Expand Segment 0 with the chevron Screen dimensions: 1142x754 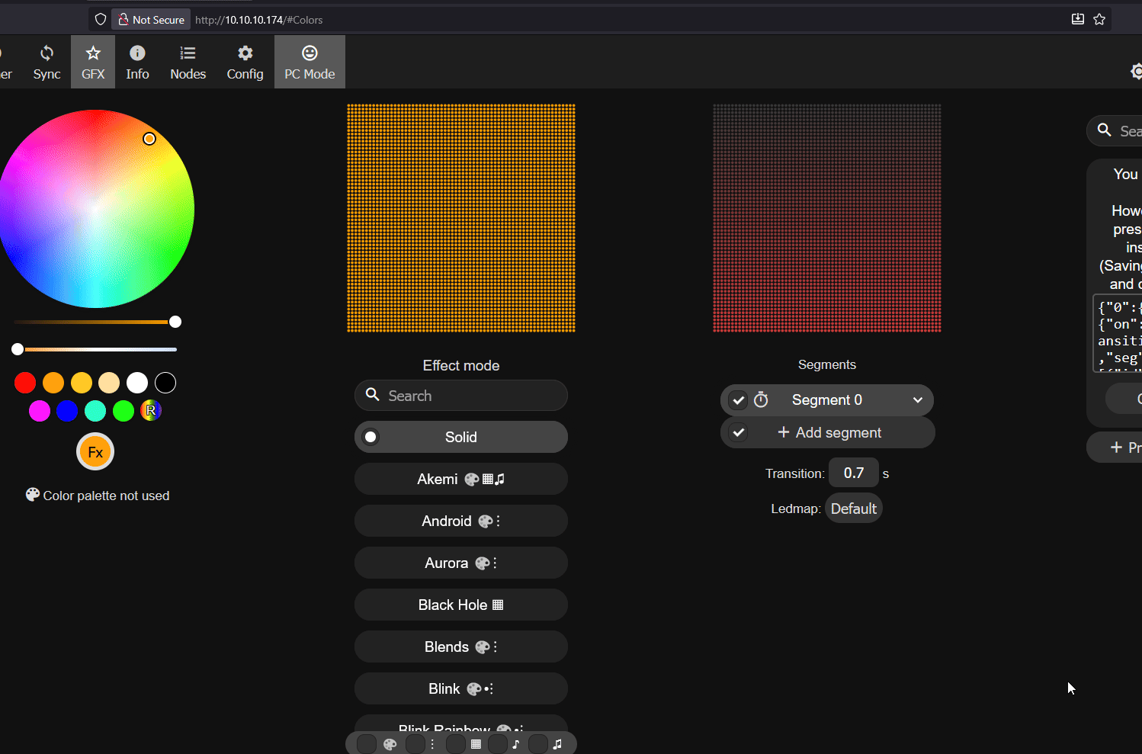(918, 400)
